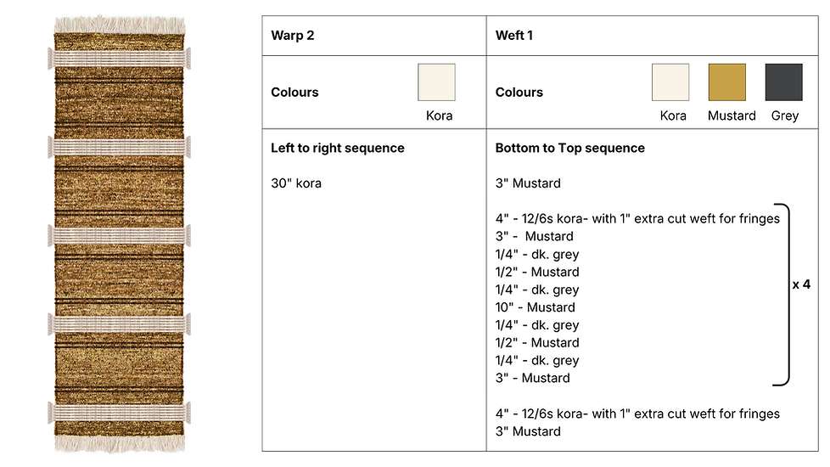Choose the Grey colour swatch
Screen dimensions: 830x467
point(783,82)
